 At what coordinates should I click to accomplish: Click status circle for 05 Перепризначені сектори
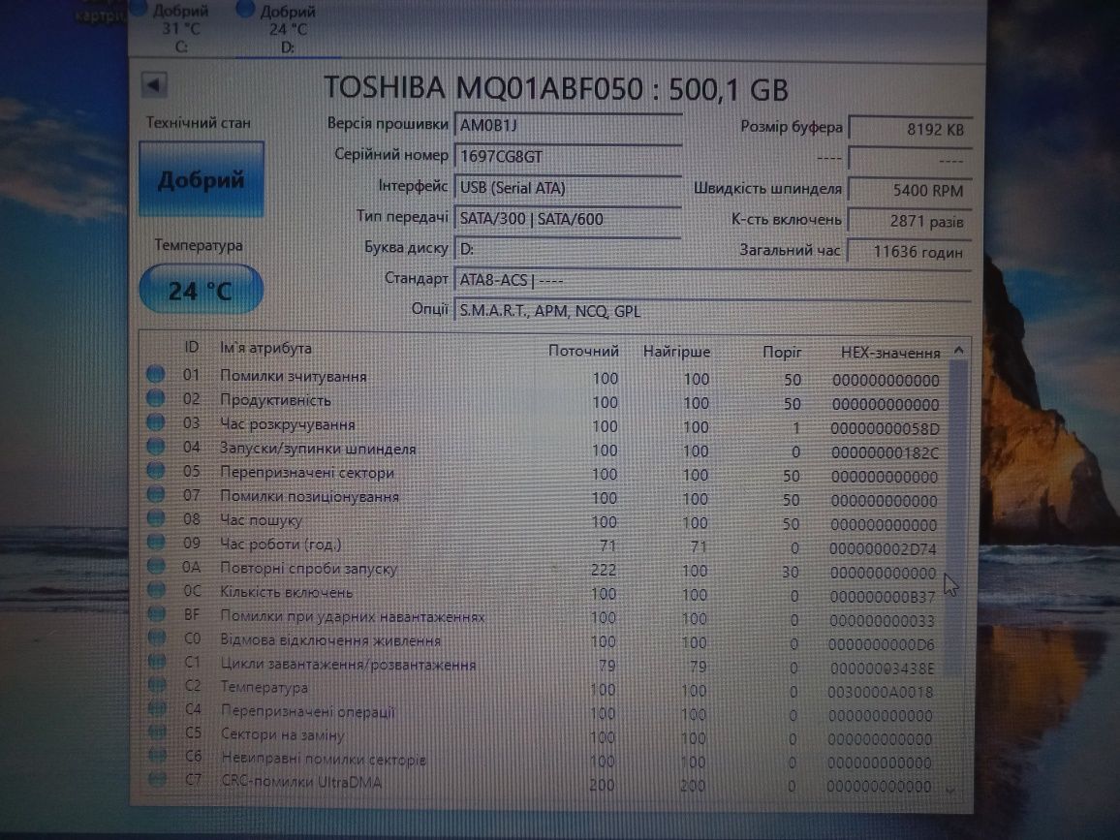pyautogui.click(x=156, y=470)
